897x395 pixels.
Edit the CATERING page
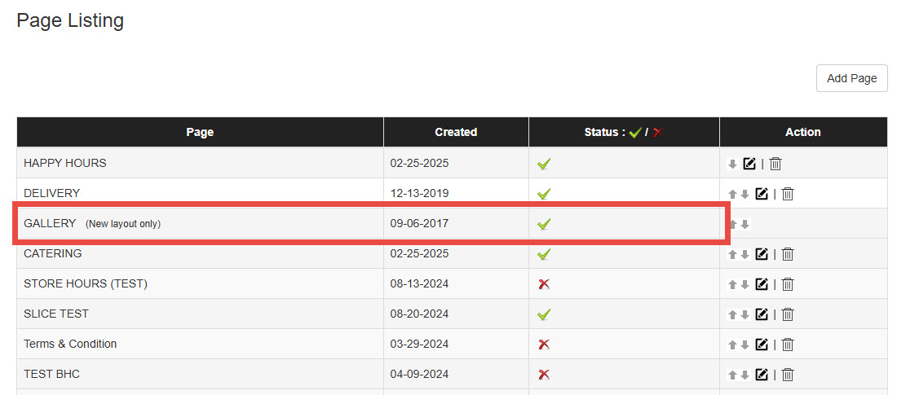762,254
